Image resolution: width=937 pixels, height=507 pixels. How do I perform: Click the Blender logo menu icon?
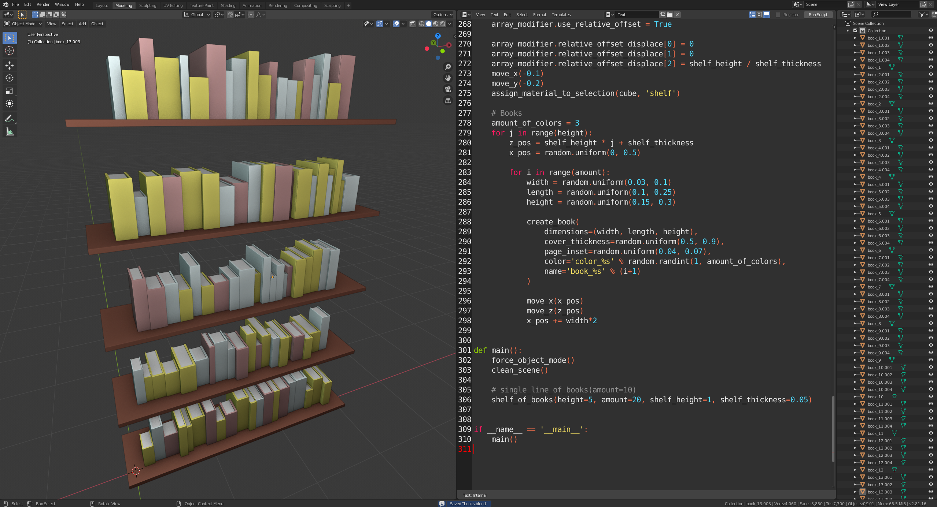(5, 4)
